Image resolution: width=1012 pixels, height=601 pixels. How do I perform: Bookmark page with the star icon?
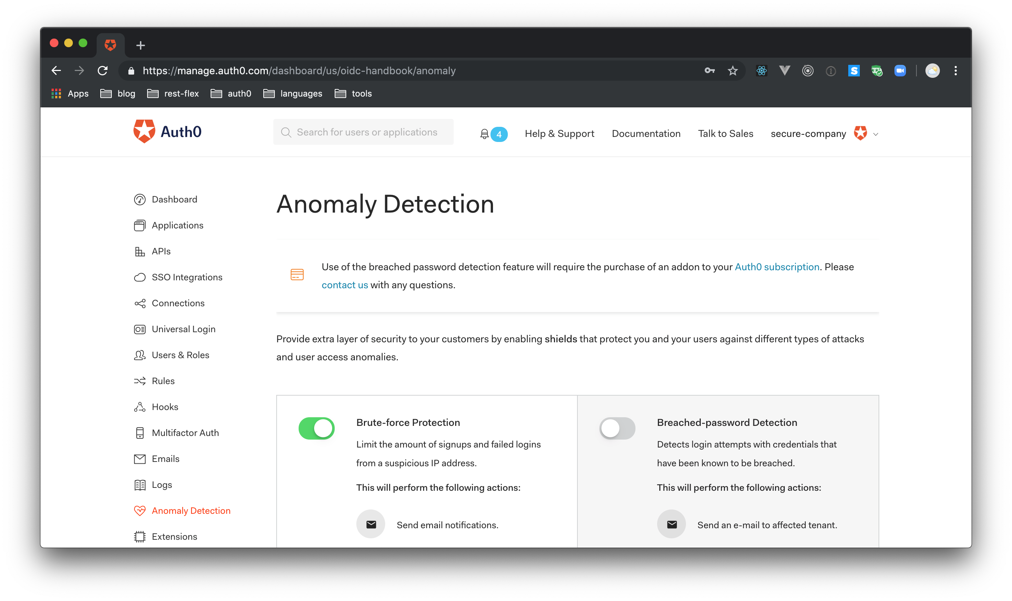tap(733, 71)
